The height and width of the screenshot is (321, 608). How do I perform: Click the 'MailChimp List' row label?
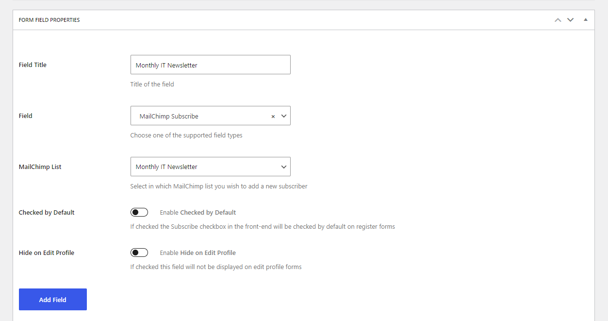coord(40,167)
